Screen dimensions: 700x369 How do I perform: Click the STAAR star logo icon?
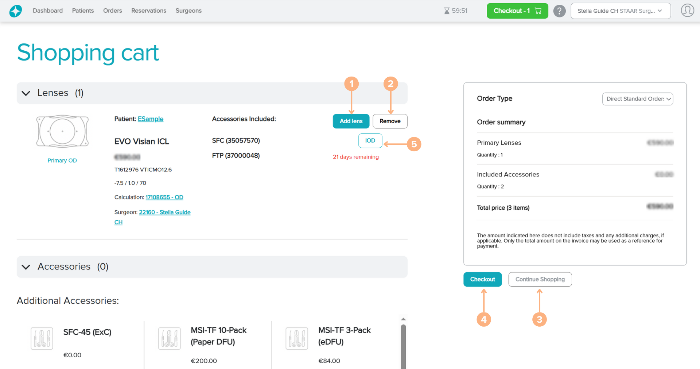(15, 11)
